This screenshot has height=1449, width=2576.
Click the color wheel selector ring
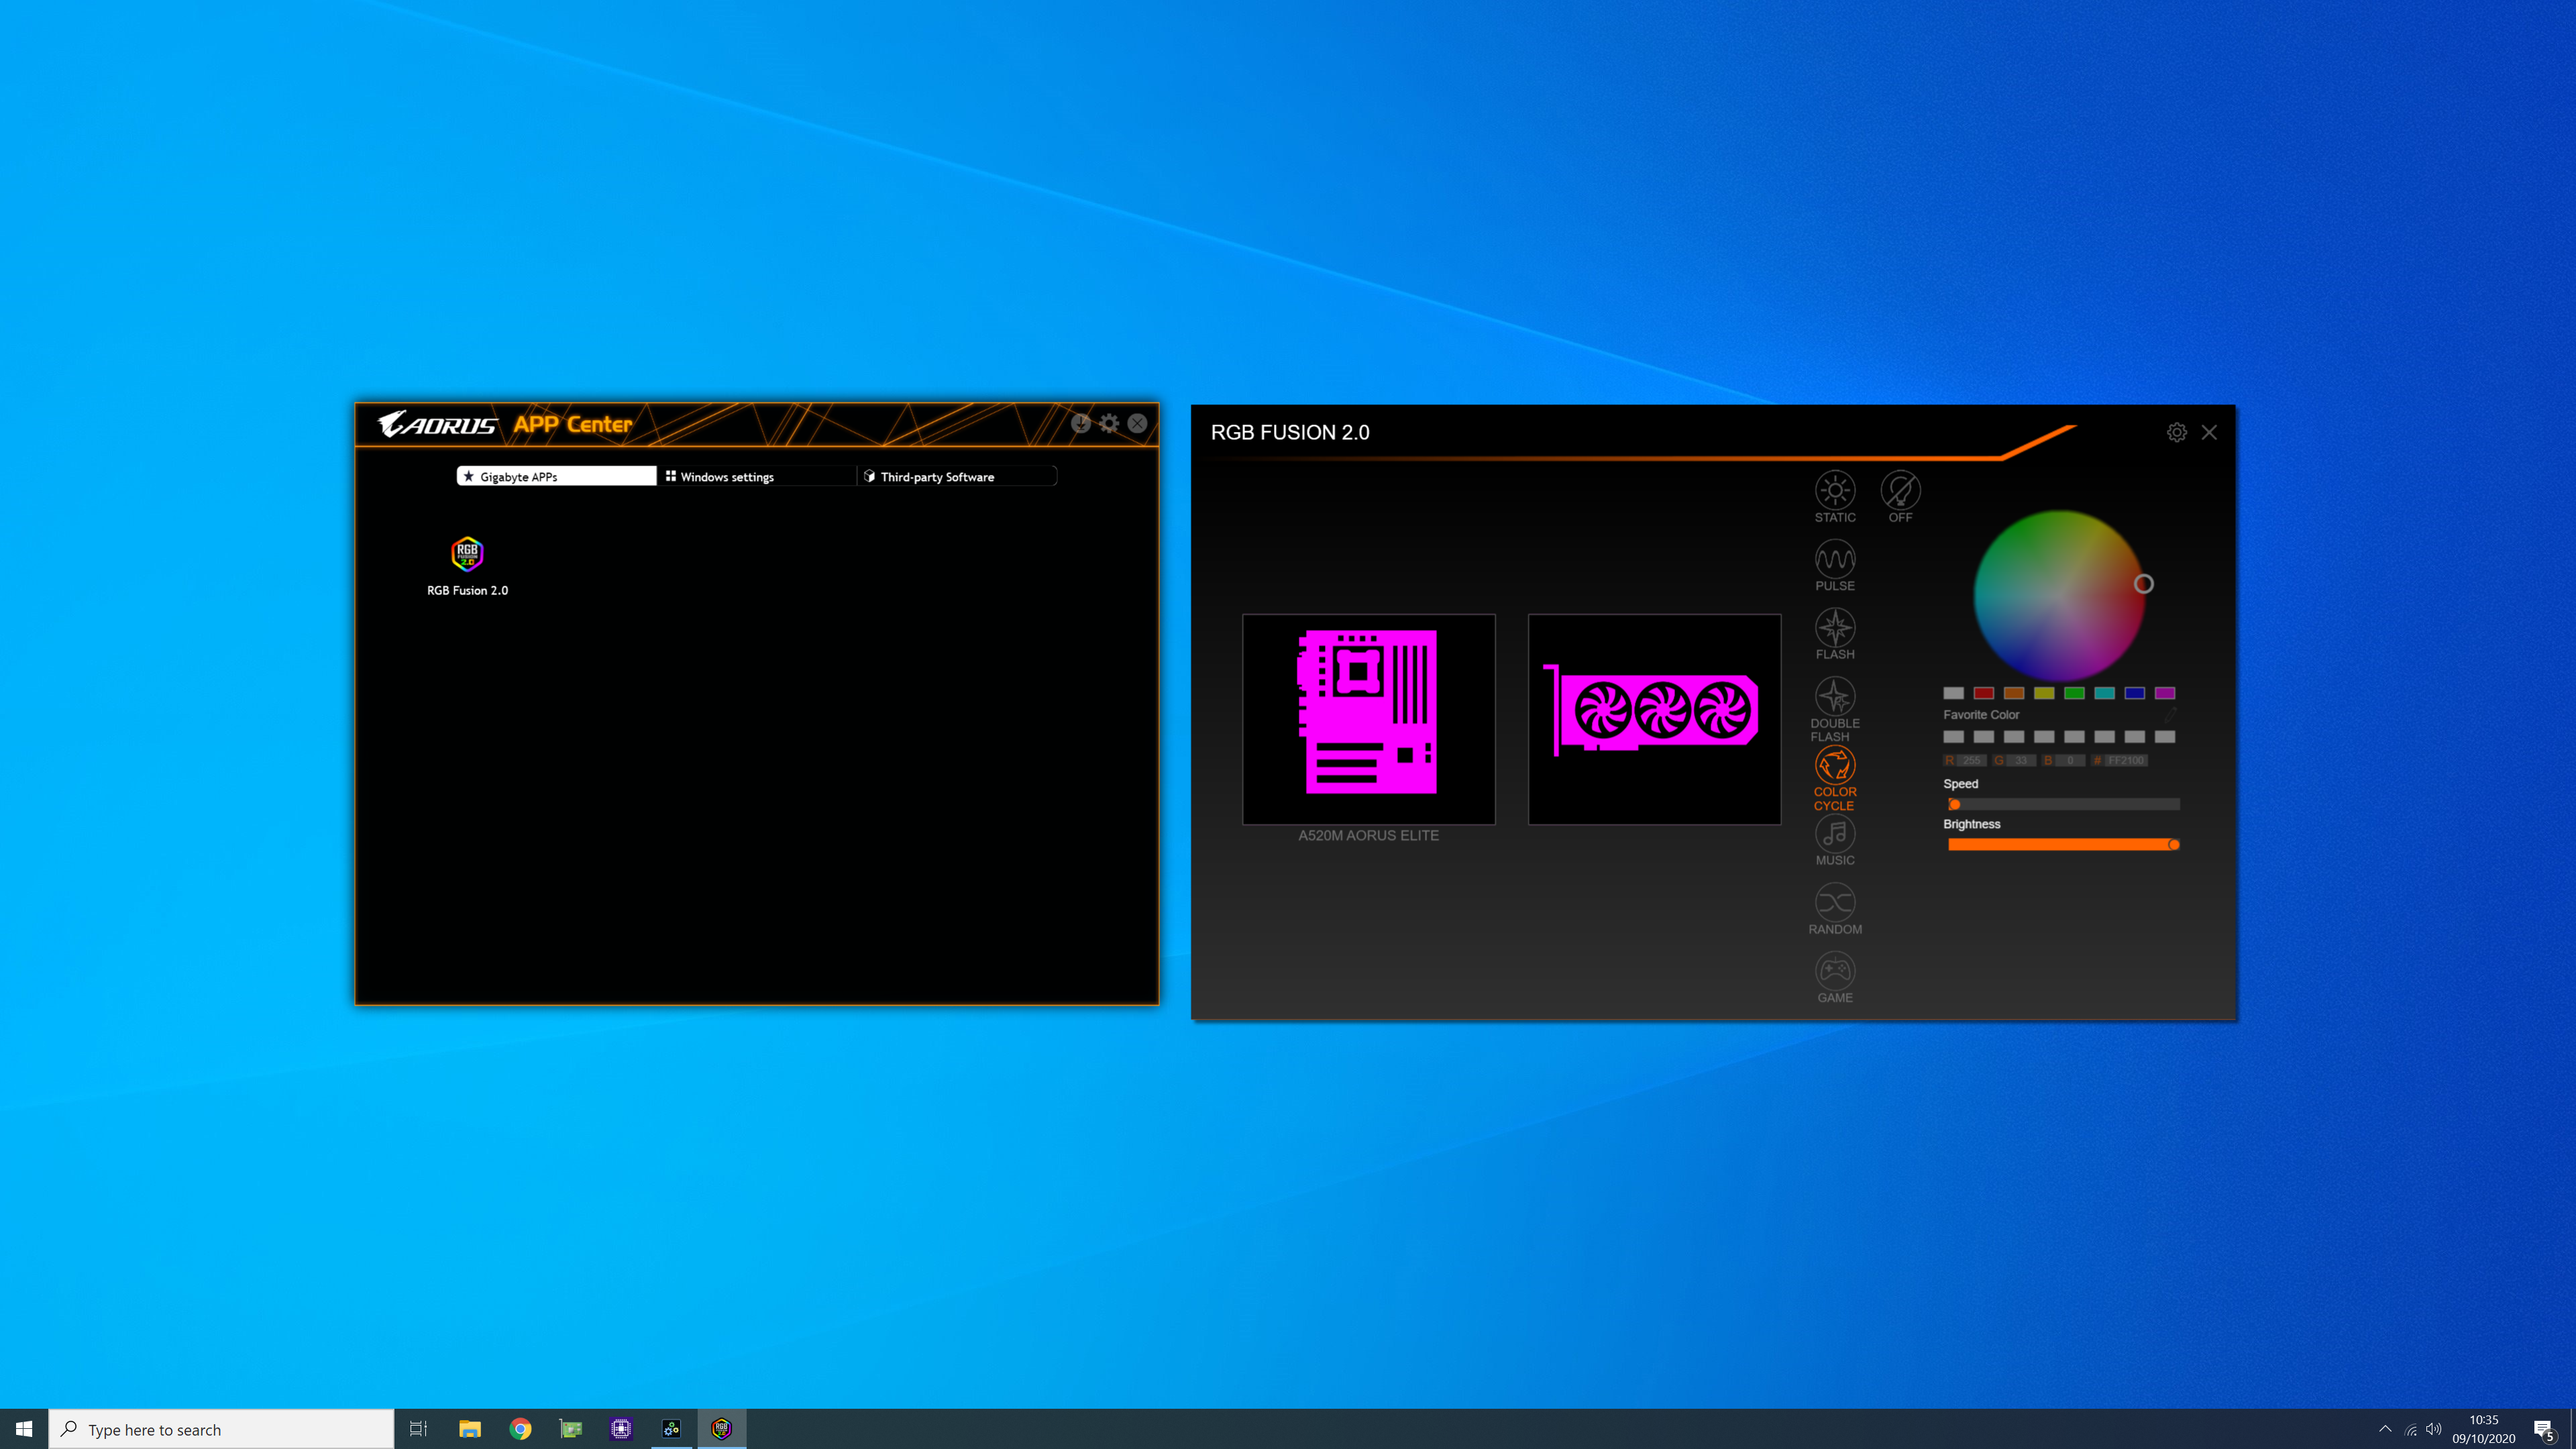pyautogui.click(x=2143, y=584)
